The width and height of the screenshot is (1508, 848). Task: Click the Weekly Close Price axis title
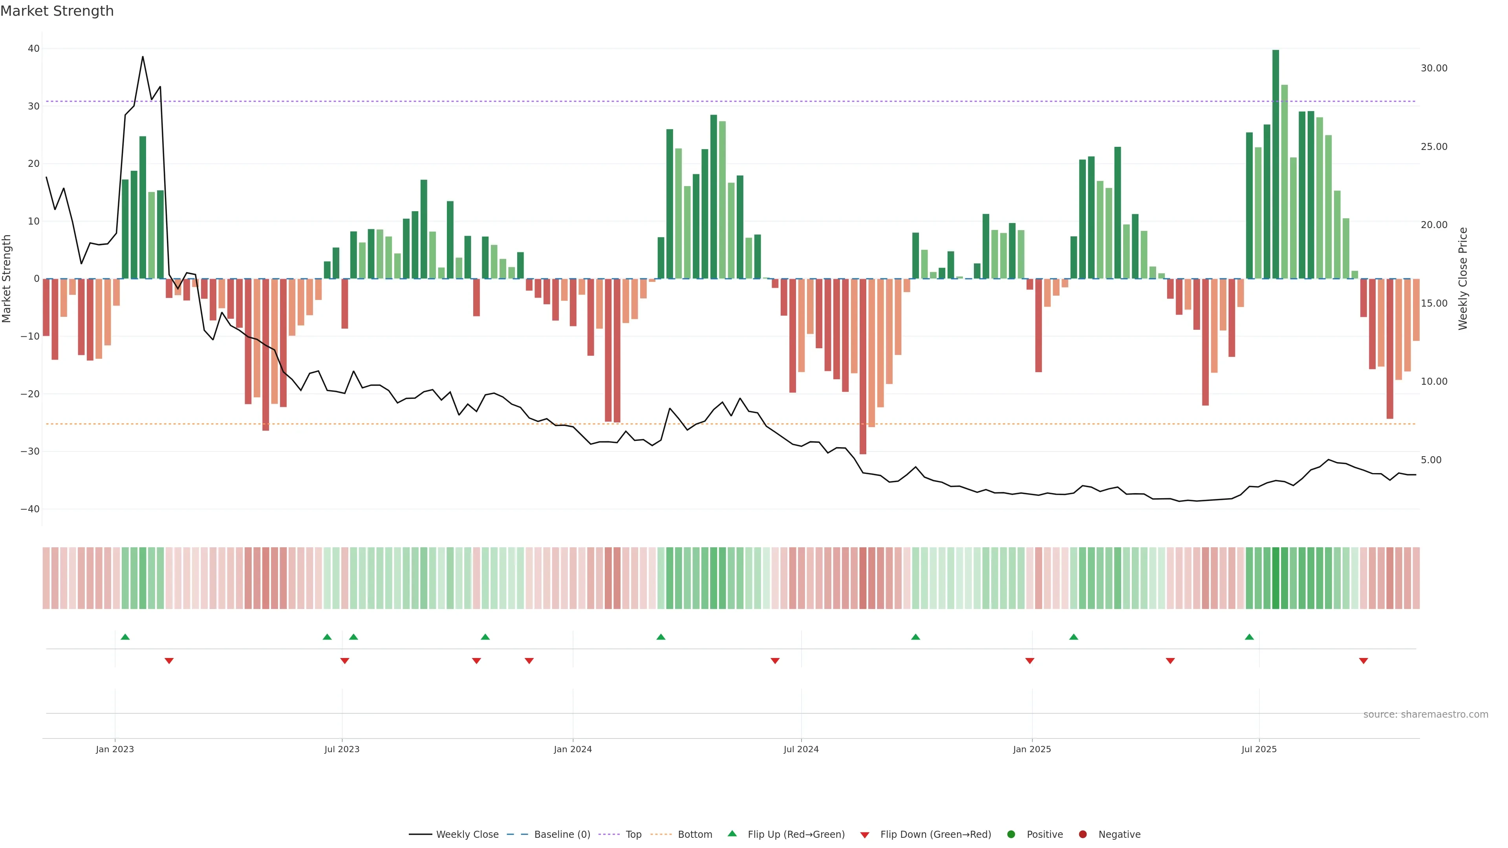click(1463, 279)
